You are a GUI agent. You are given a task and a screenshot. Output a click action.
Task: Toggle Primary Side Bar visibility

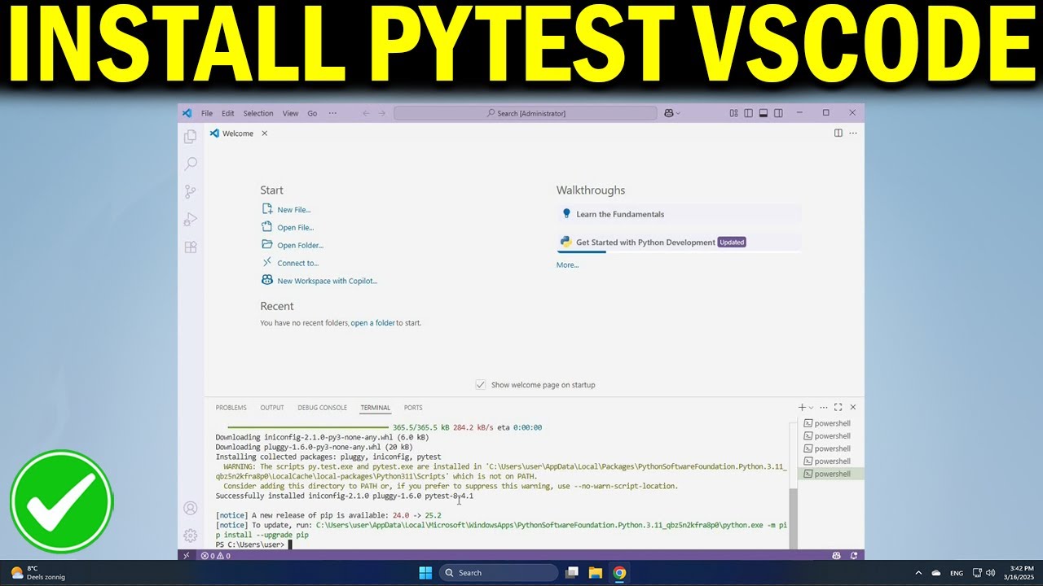coord(748,113)
